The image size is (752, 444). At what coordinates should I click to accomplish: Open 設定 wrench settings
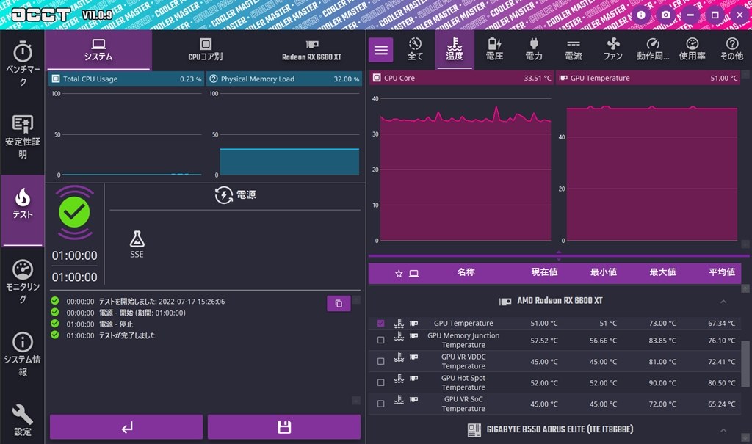[x=23, y=420]
